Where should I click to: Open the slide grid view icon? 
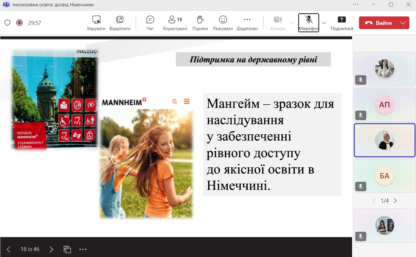(67, 249)
